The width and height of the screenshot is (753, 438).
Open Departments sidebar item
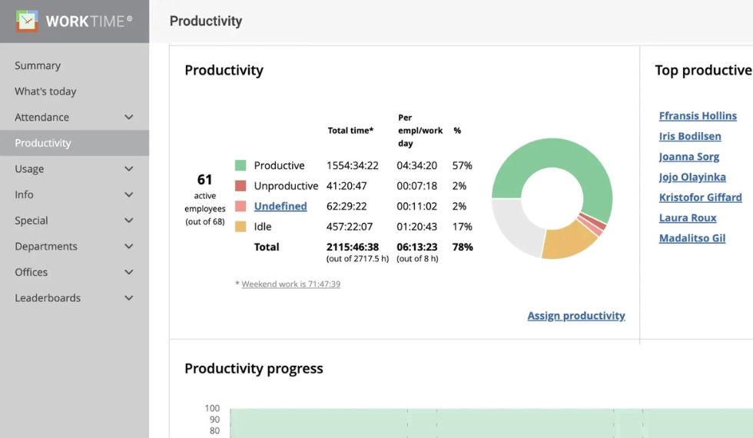coord(45,247)
